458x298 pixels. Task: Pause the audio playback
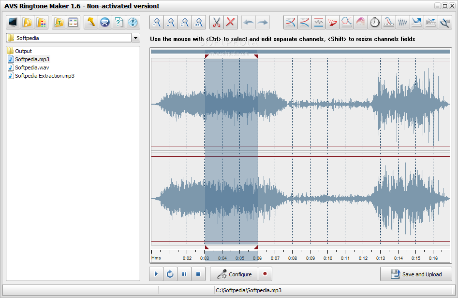[184, 274]
